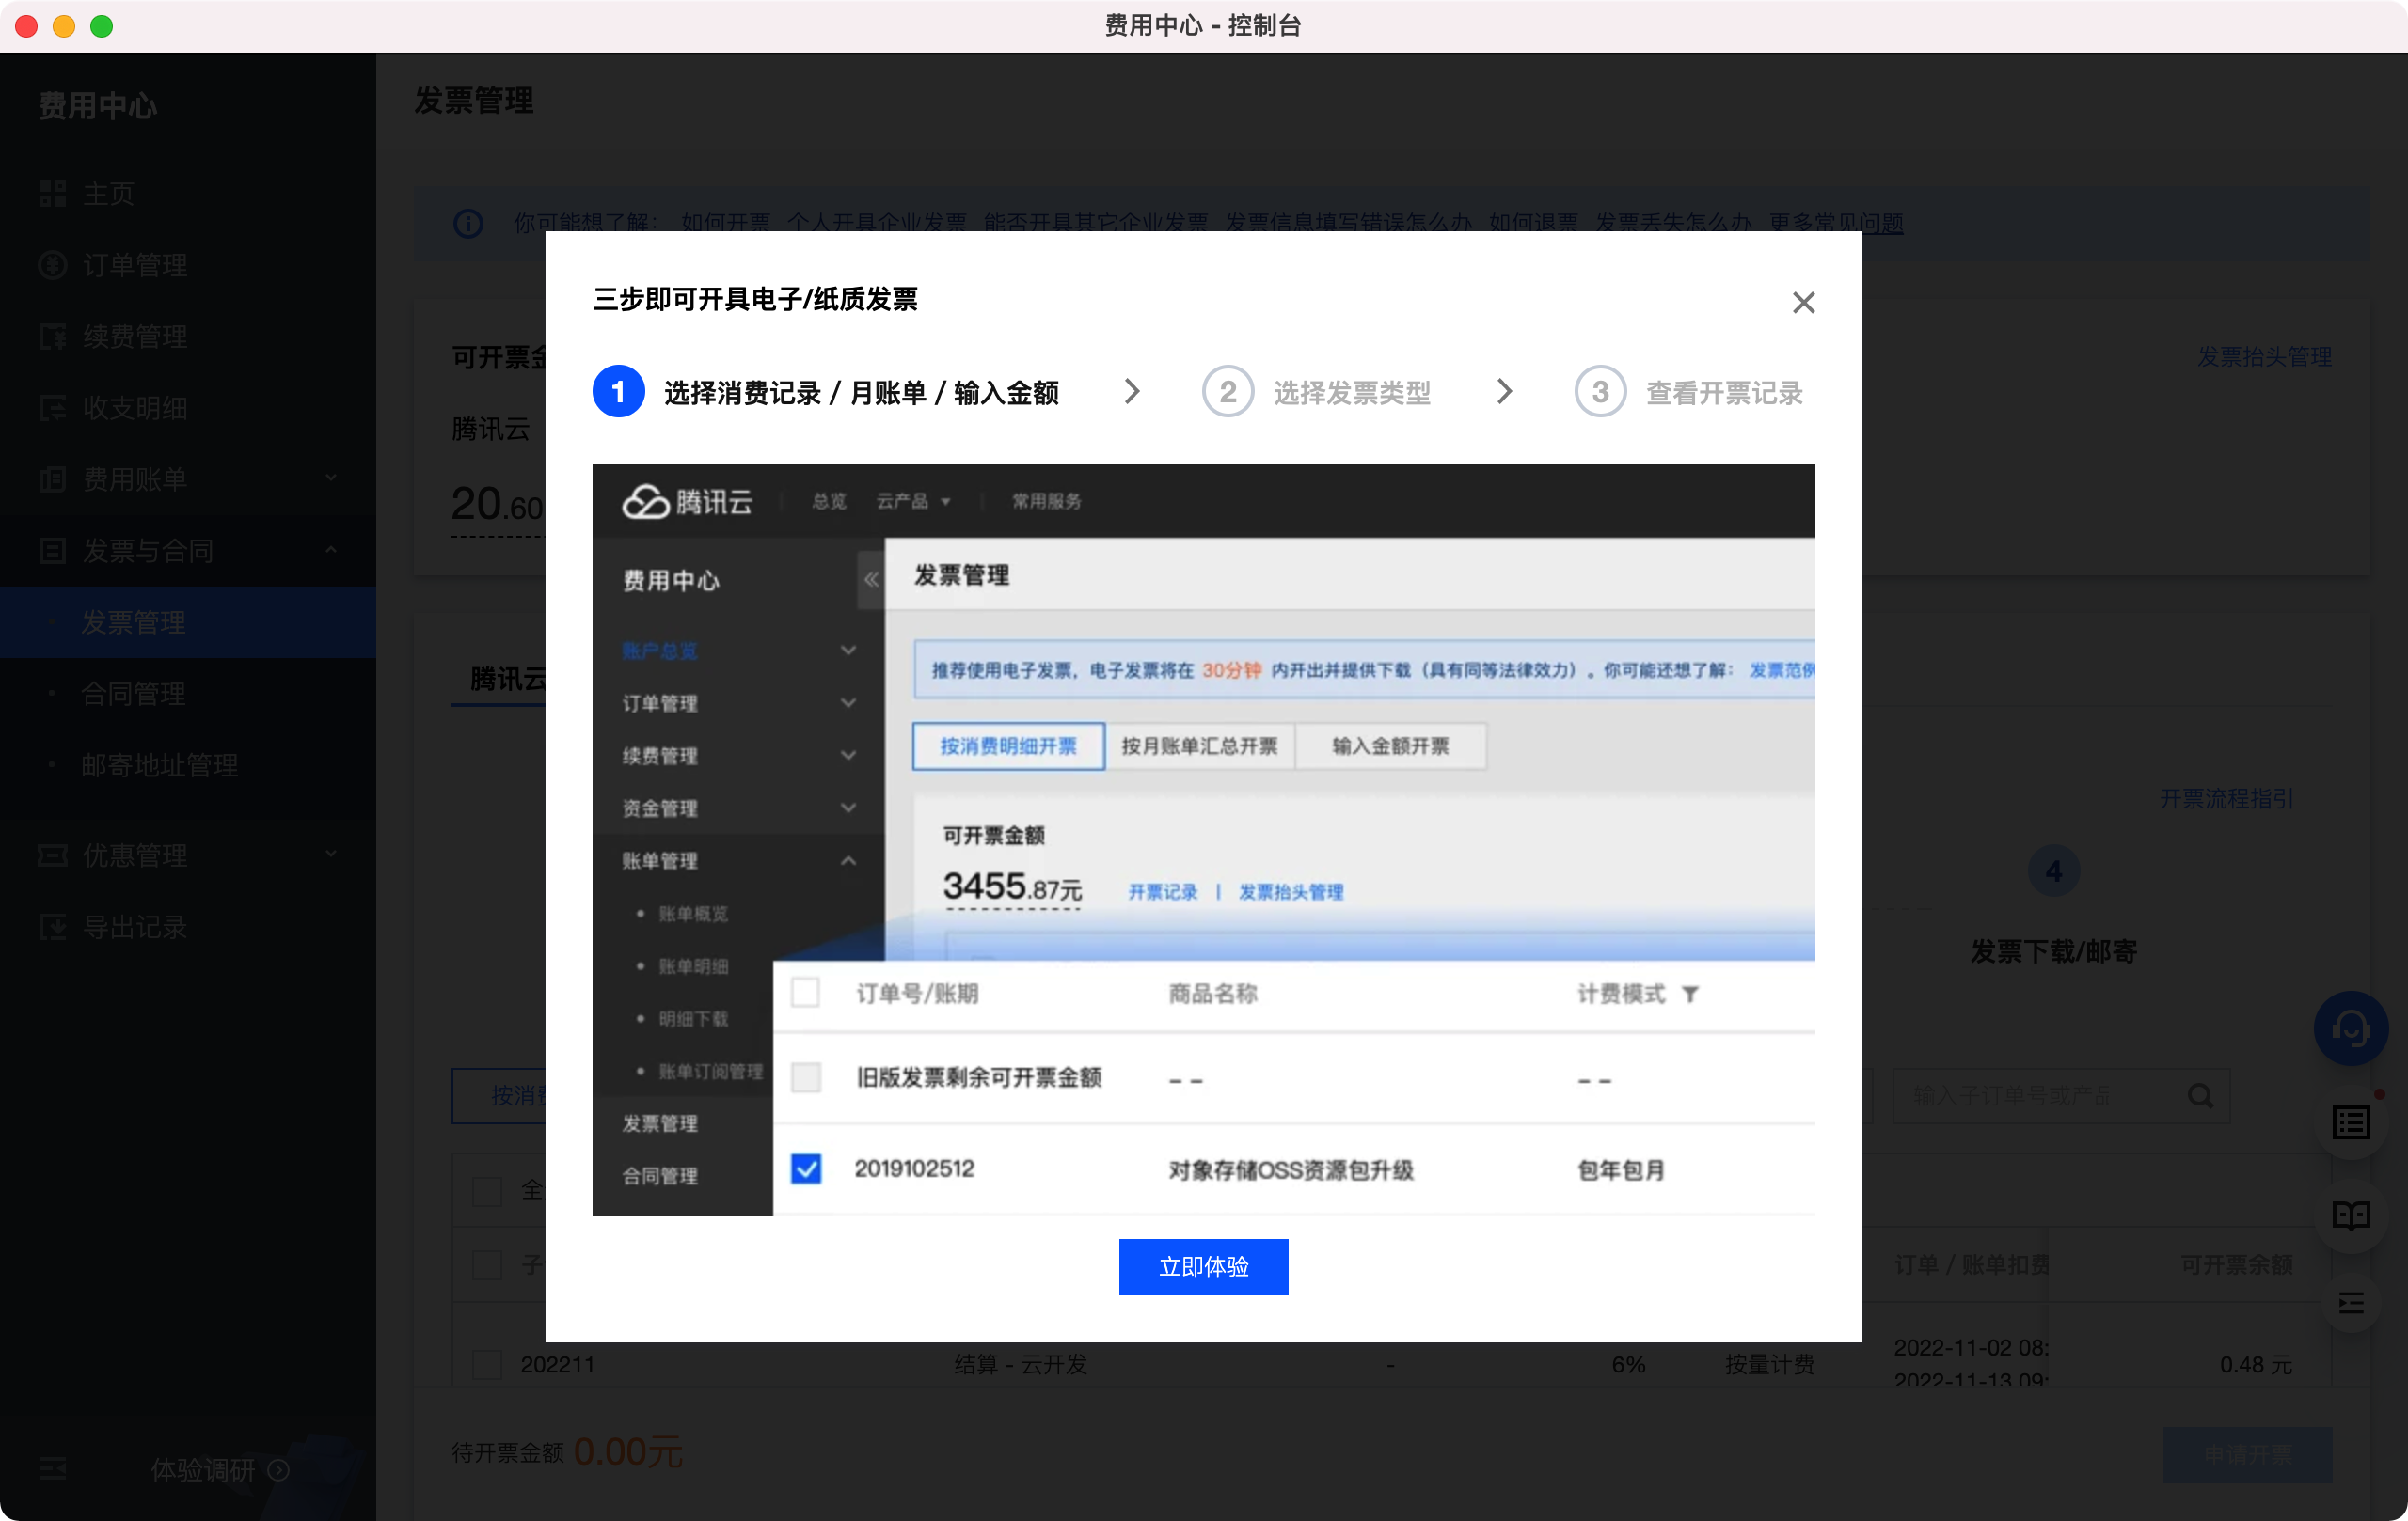This screenshot has height=1521, width=2408.
Task: Tick the checkbox for row 202211
Action: pos(487,1364)
